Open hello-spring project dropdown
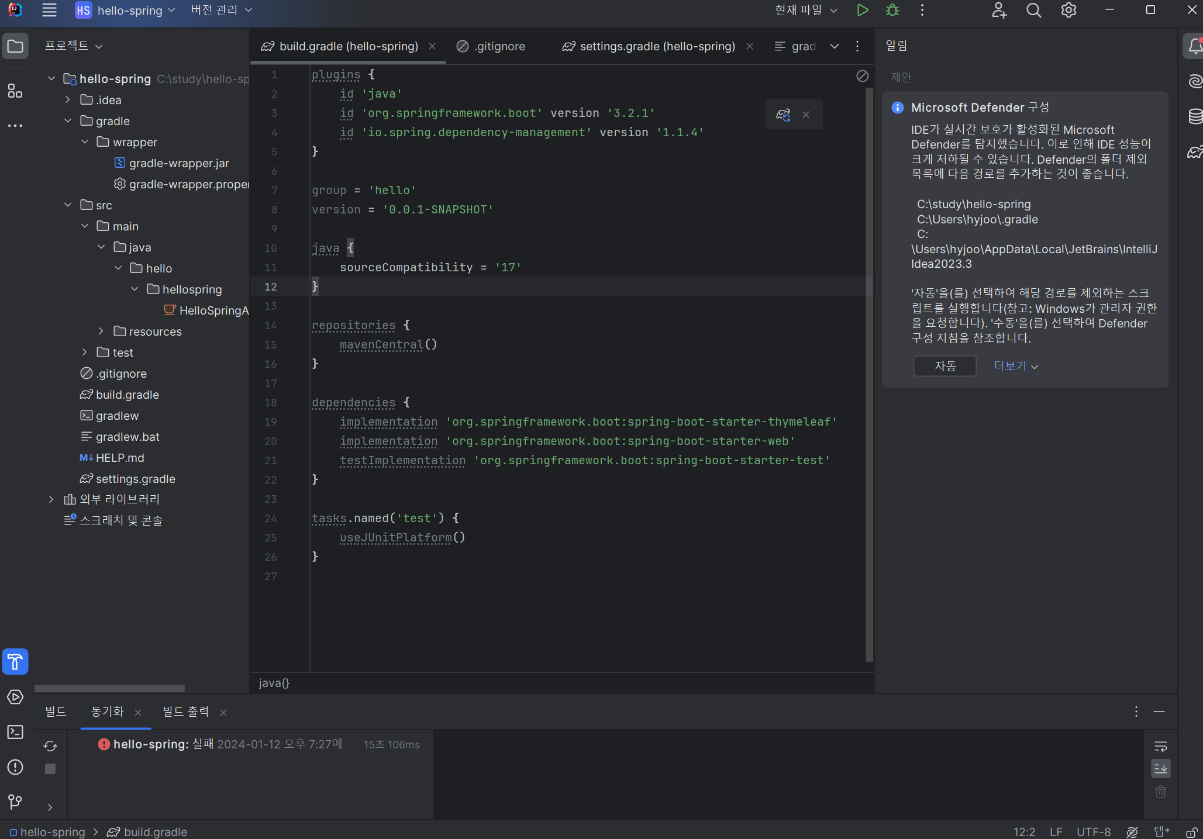The height and width of the screenshot is (839, 1203). click(x=125, y=10)
